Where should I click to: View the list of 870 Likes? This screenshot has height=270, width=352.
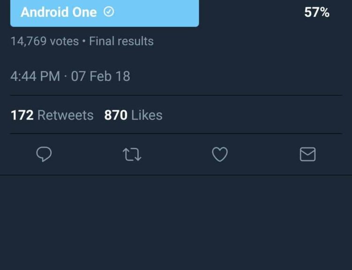click(133, 115)
